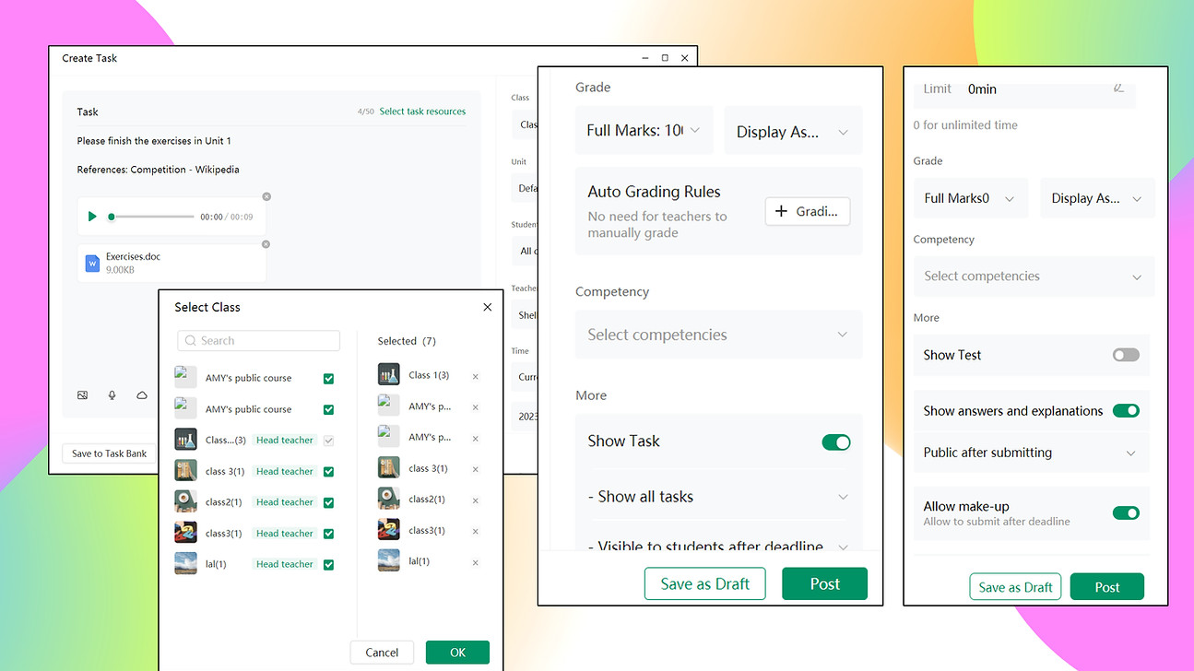
Task: Add a rule with the + Gradi... button
Action: (807, 211)
